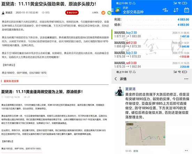Tap the 夏黛清 name link in the post
The height and width of the screenshot is (154, 192).
coord(130,89)
